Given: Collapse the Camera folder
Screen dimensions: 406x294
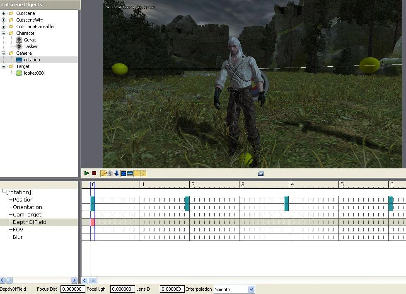Looking at the screenshot, I should click(3, 53).
